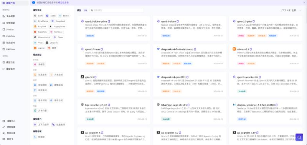Screen dimensions: 307x145
Task: Click the search magnifier icon
Action: pos(92,10)
